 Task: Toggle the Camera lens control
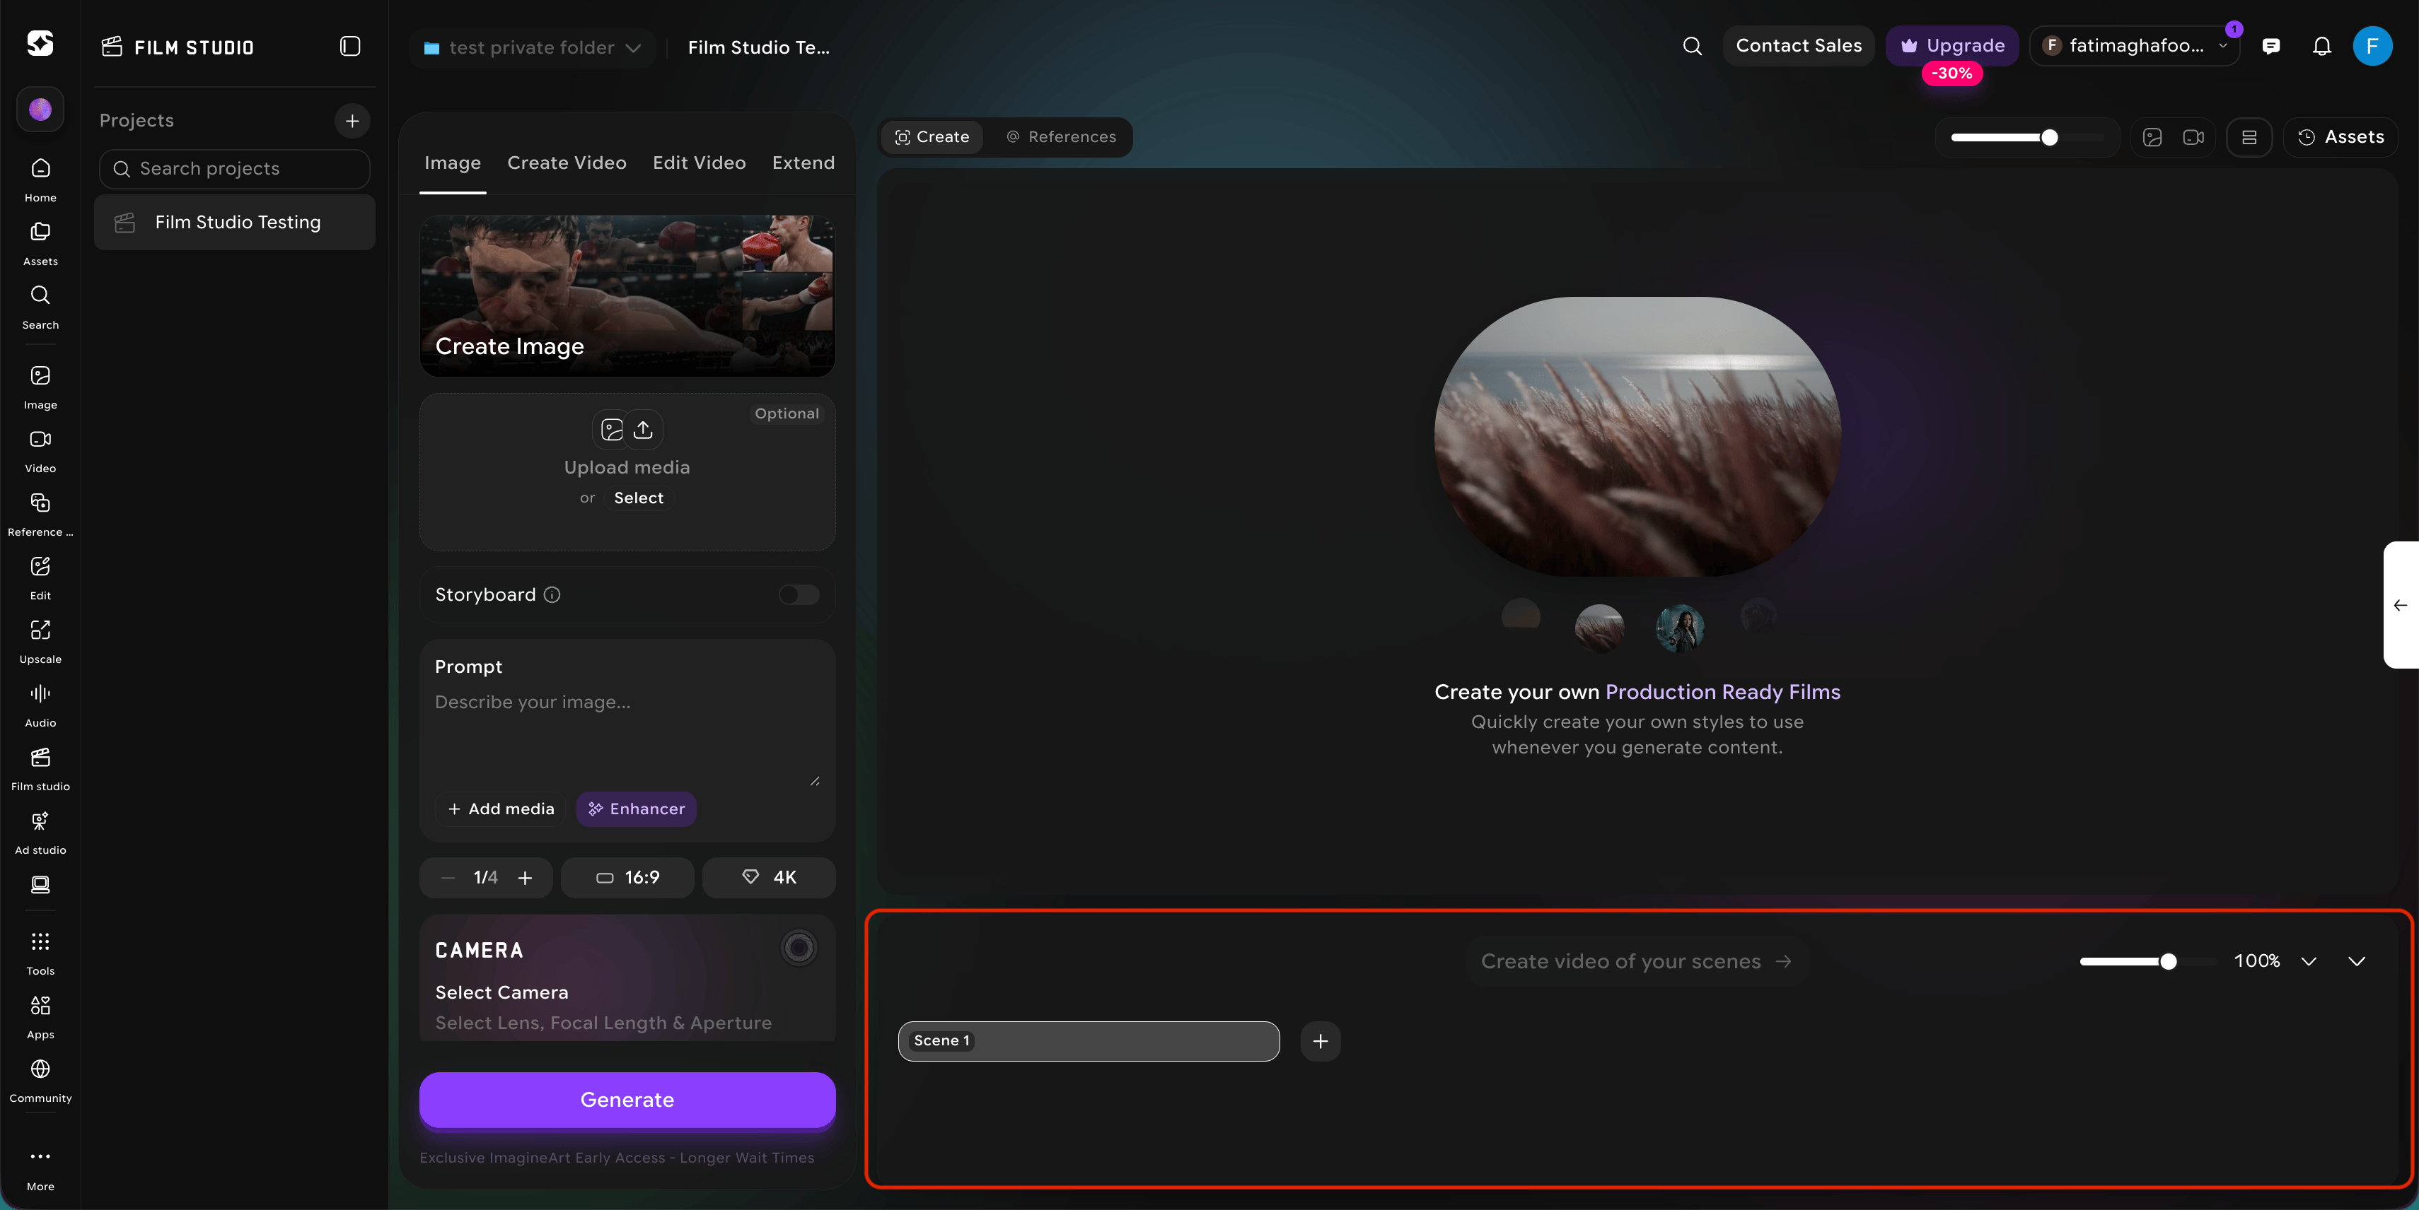coord(799,947)
